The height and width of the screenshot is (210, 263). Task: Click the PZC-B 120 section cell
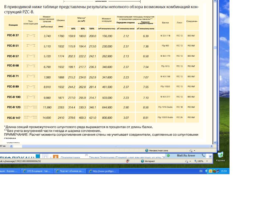coord(14,107)
